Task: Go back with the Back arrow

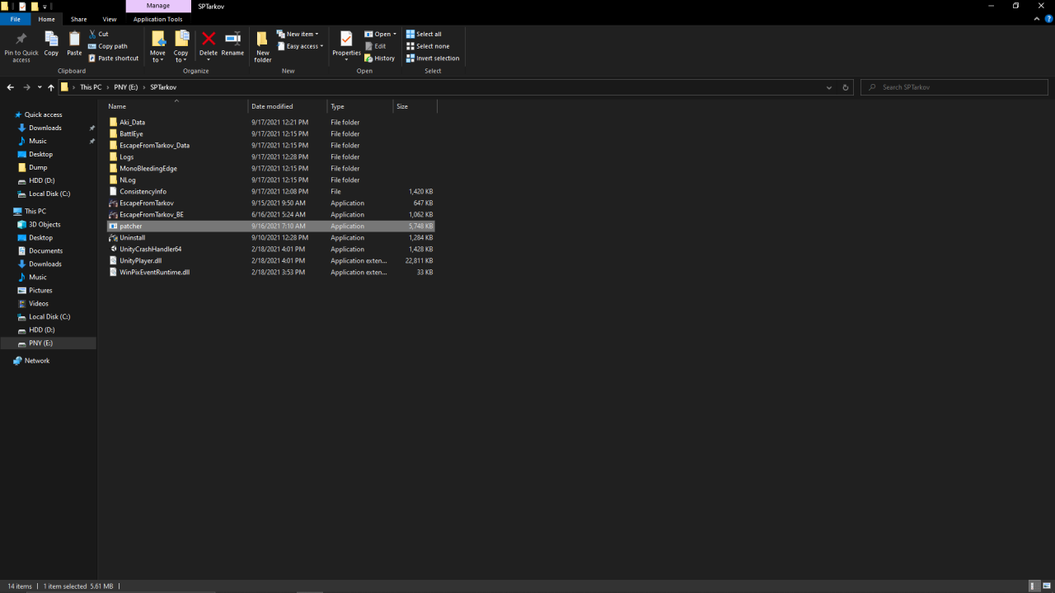Action: click(x=10, y=87)
